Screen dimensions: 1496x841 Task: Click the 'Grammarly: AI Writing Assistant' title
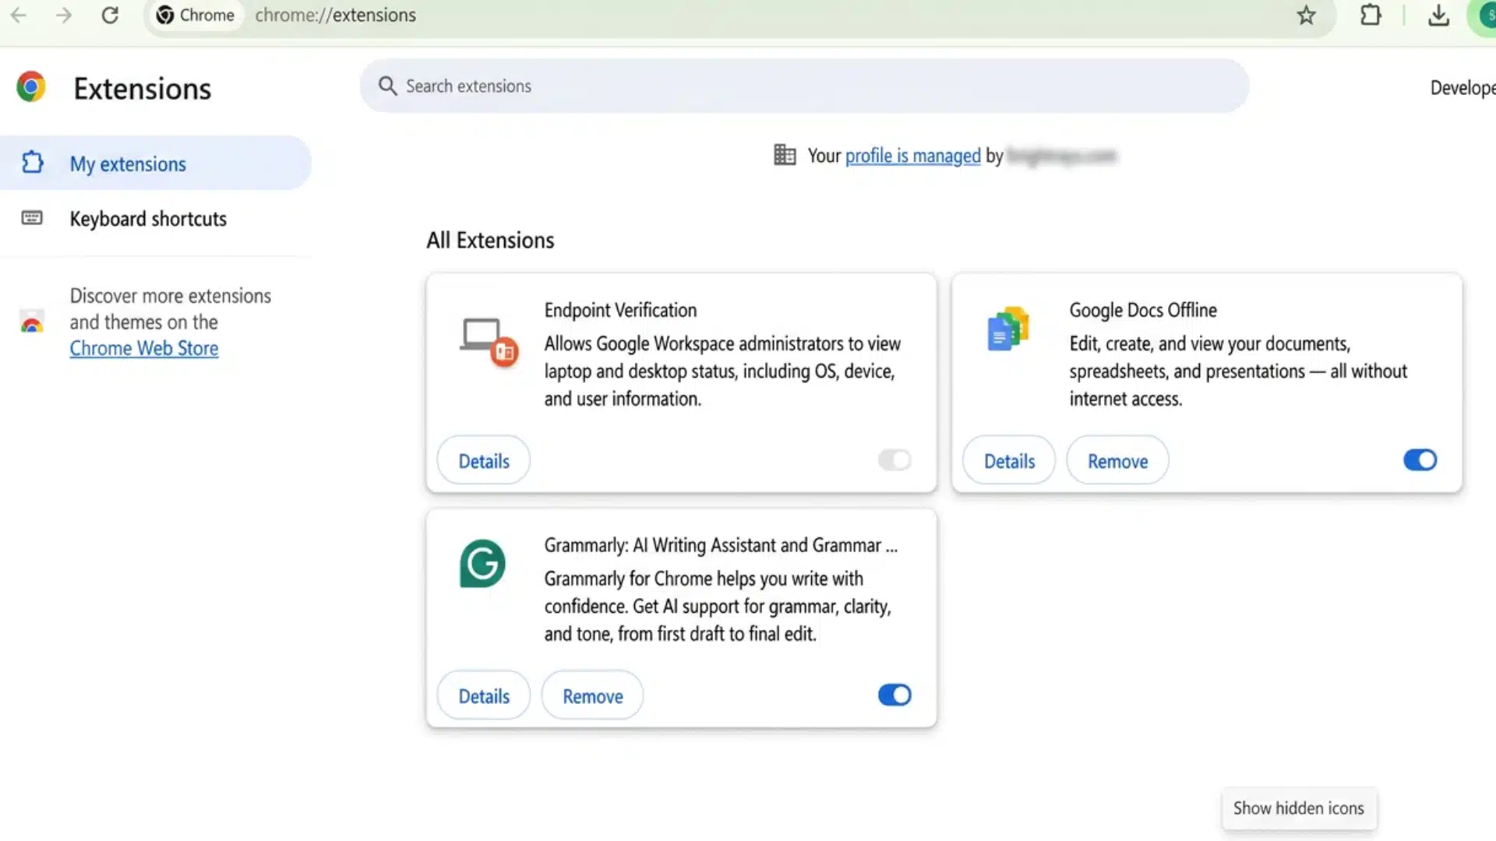click(720, 545)
